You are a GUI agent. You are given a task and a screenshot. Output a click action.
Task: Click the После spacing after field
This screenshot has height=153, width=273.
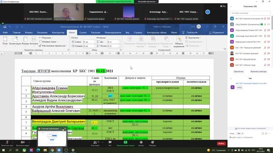(114, 46)
